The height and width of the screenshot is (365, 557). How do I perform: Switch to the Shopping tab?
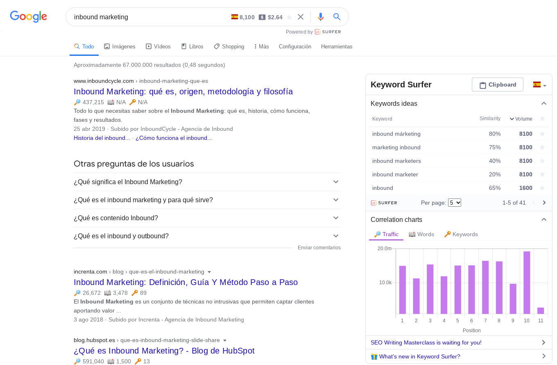click(229, 47)
